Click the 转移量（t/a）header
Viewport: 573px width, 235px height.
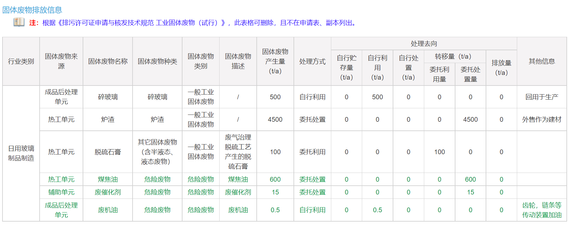click(455, 56)
